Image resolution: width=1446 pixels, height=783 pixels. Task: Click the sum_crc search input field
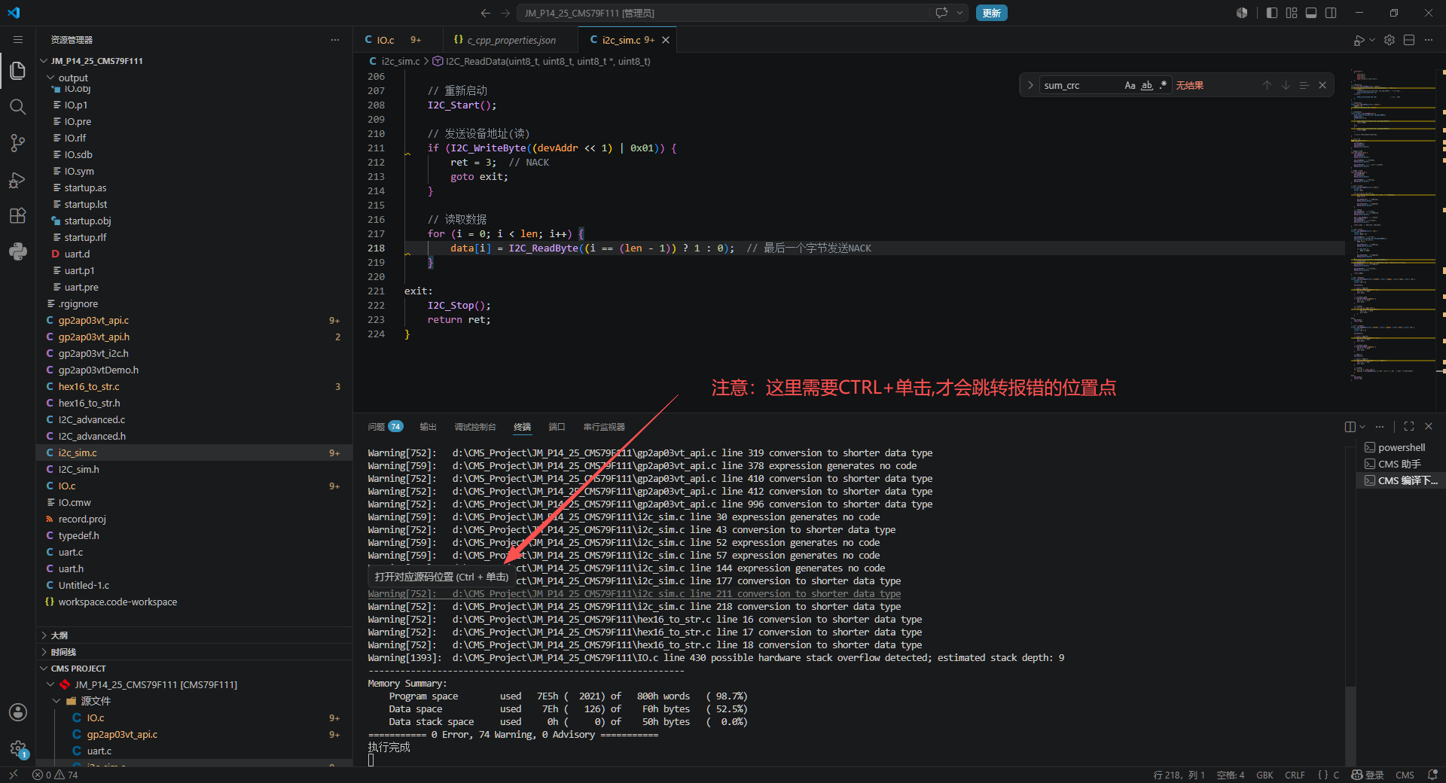point(1080,85)
